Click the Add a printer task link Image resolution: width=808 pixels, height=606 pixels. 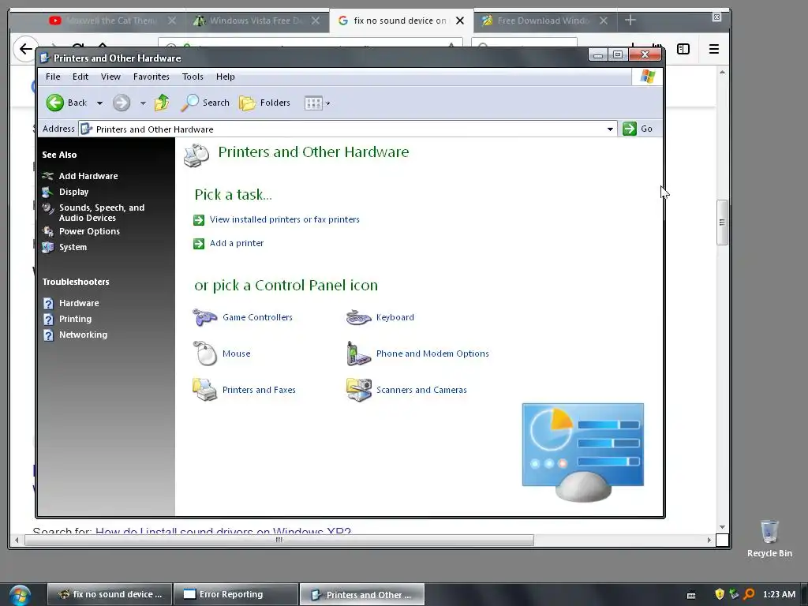click(x=237, y=243)
